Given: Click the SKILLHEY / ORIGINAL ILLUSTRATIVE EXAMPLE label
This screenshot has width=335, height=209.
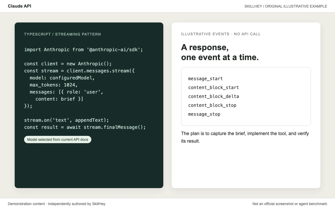Looking at the screenshot, I should pyautogui.click(x=286, y=6).
